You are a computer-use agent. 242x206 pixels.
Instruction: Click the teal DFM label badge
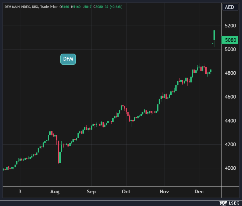pyautogui.click(x=68, y=59)
